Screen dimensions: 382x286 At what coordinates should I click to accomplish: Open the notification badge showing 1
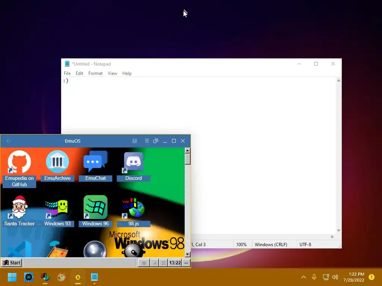tap(372, 277)
